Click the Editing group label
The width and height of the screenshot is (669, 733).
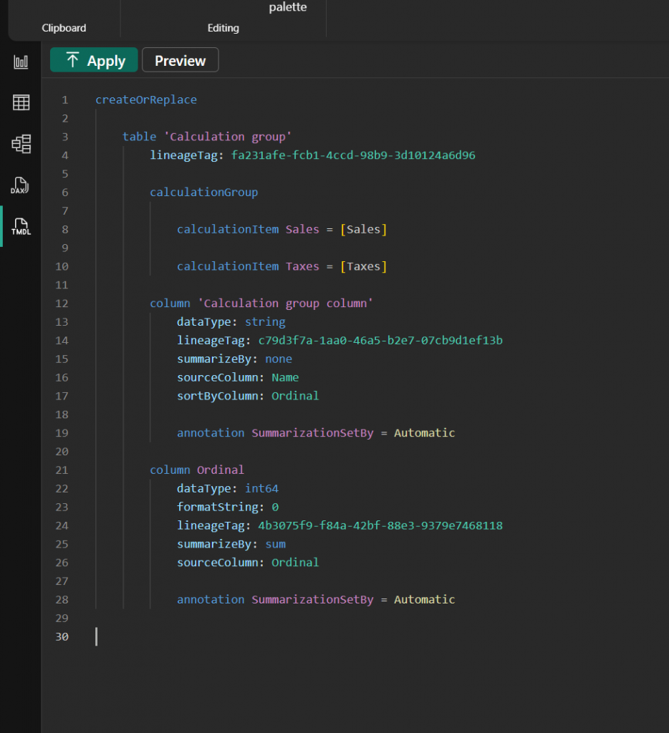pos(223,28)
